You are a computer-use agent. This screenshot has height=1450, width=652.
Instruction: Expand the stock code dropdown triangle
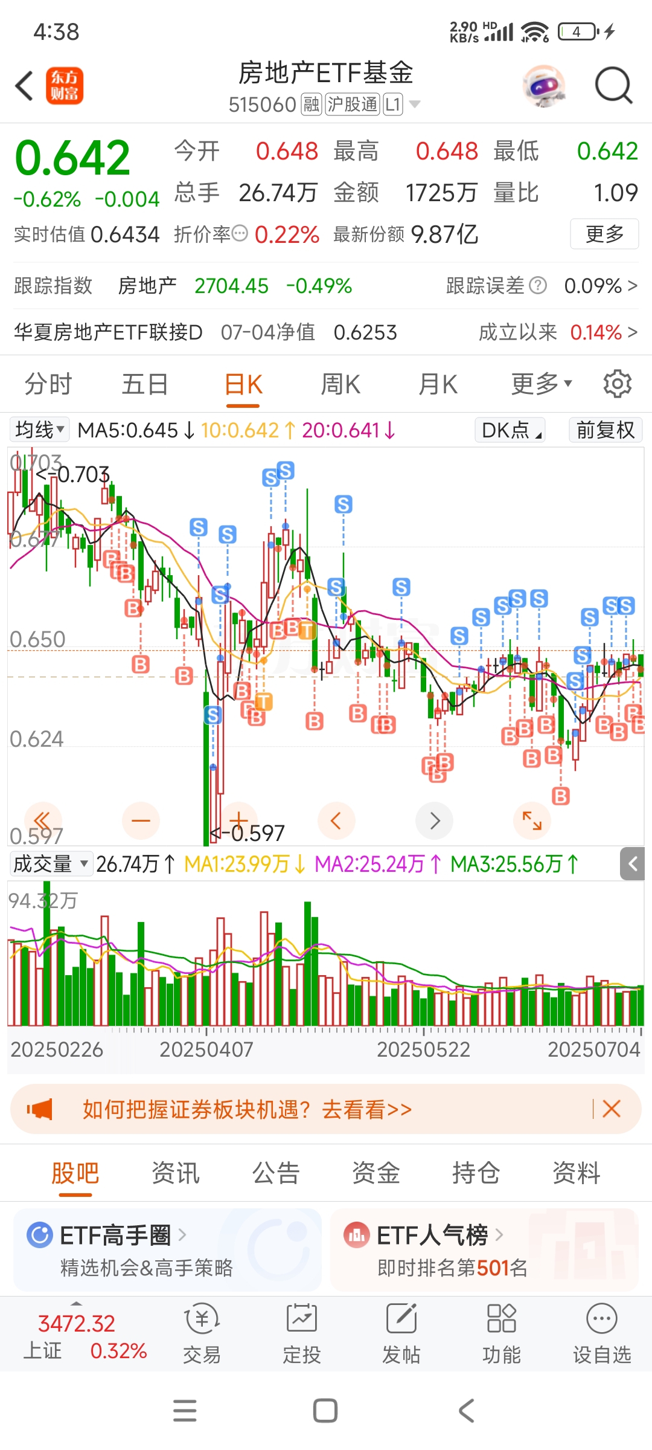pos(415,105)
